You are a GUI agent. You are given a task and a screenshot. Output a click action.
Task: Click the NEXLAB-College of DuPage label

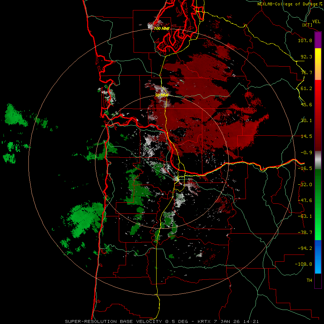(x=289, y=4)
